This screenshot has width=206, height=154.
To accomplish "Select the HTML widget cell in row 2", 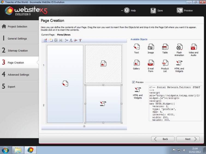I will coord(103,104).
